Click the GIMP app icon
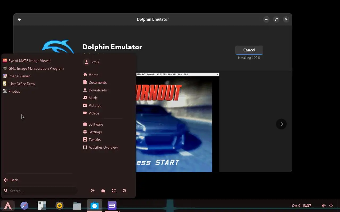 (x=5, y=68)
